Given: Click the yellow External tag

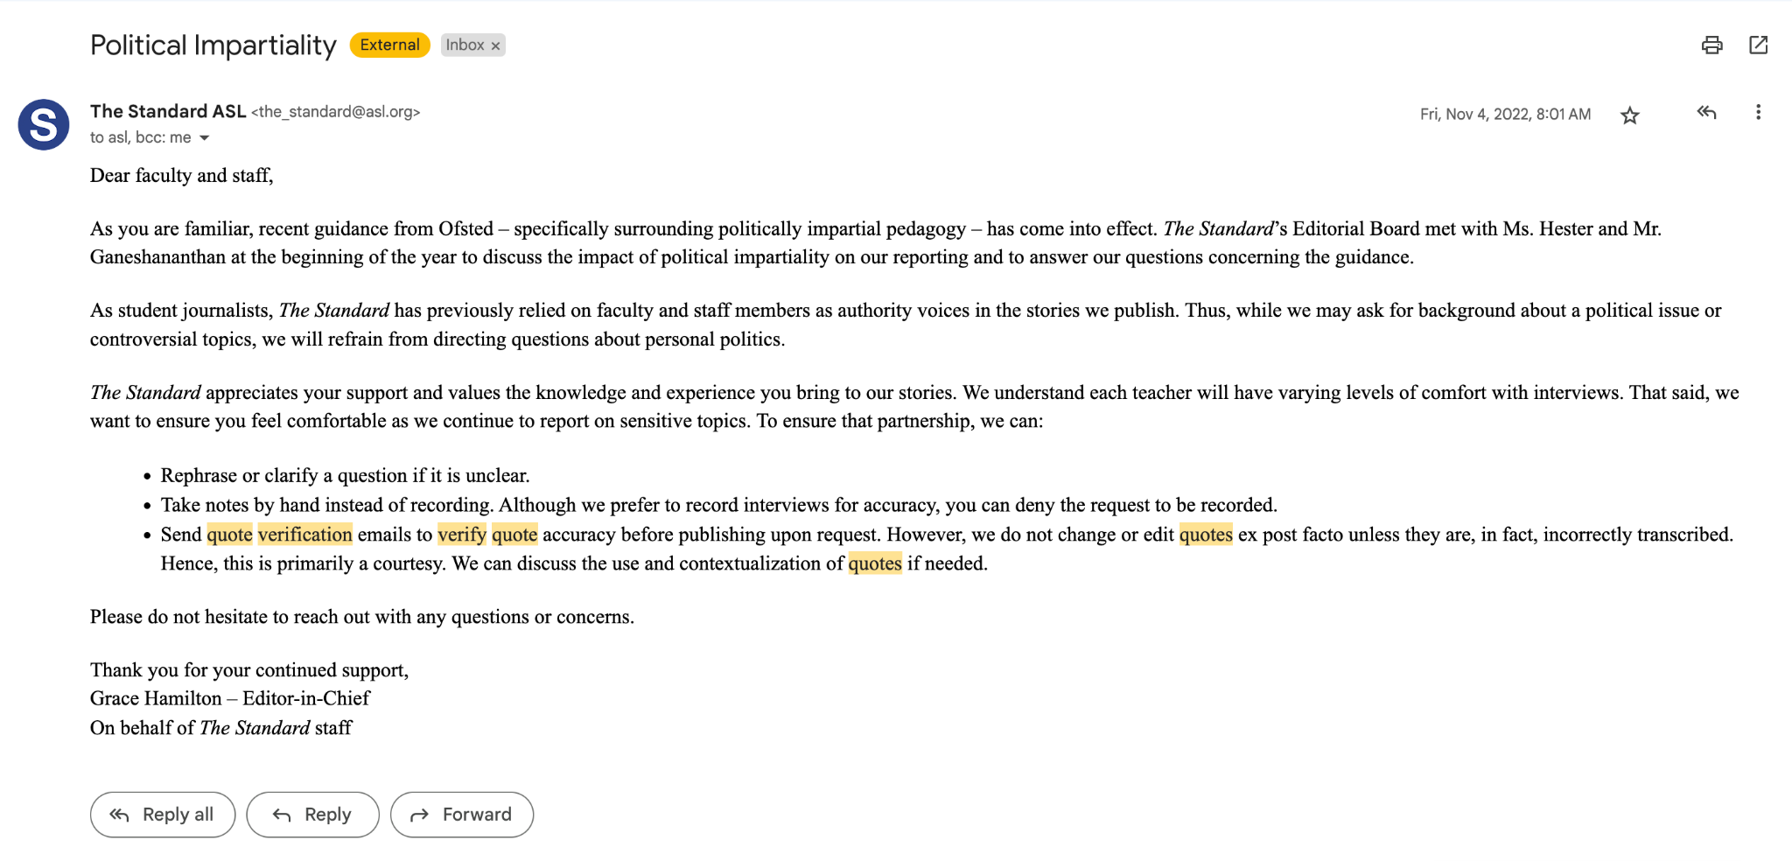Looking at the screenshot, I should (x=389, y=45).
